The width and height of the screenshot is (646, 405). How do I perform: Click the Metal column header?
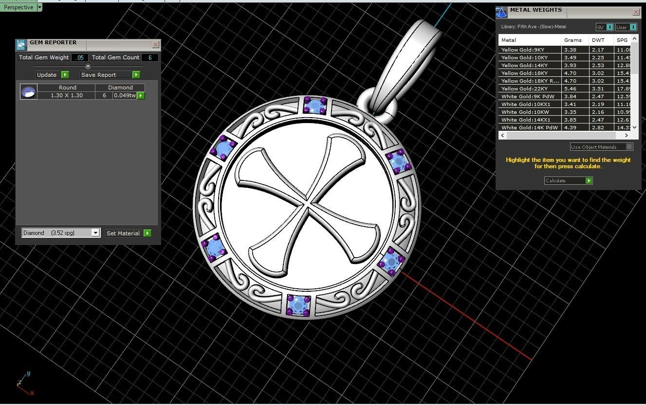click(x=530, y=40)
